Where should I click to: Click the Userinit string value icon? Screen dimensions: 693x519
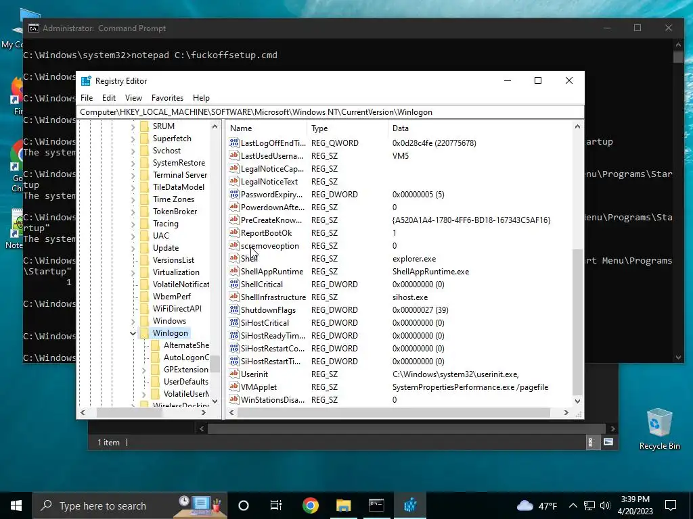[x=233, y=374]
